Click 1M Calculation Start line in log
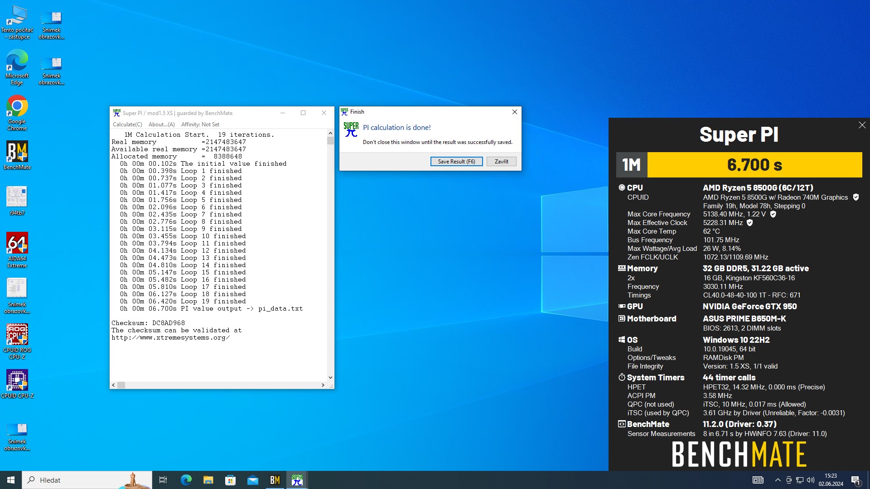 point(199,135)
